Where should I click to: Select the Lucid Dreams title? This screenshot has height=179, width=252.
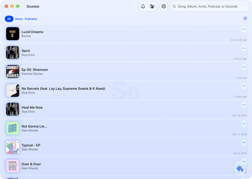pos(32,32)
